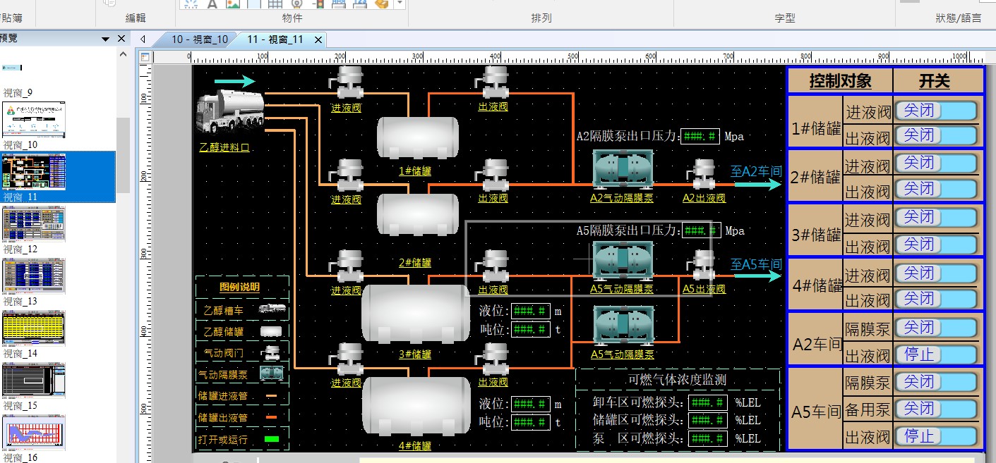Click the 乙醇进料口 underlined label
The height and width of the screenshot is (463, 996).
[x=224, y=148]
